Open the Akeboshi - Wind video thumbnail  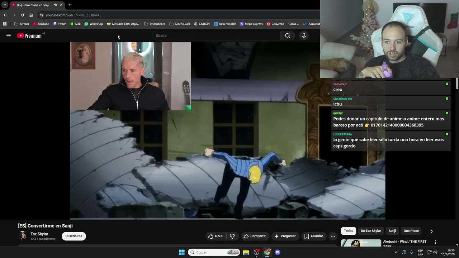(x=361, y=243)
